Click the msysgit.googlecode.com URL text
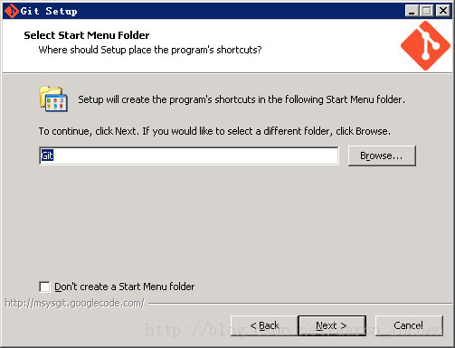This screenshot has width=455, height=348. click(x=75, y=303)
